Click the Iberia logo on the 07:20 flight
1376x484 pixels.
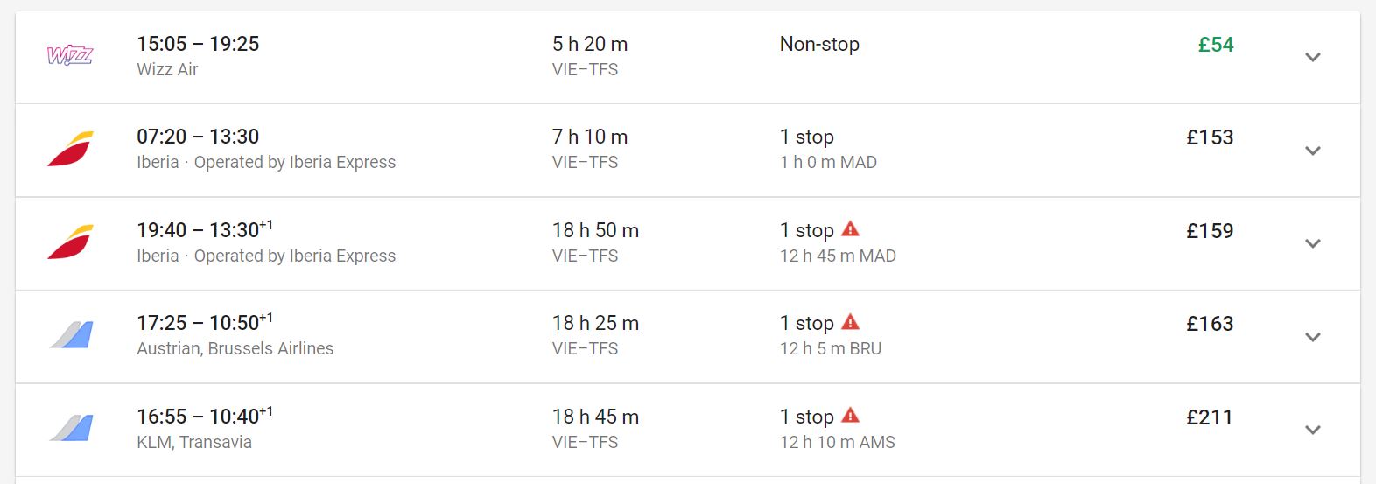pyautogui.click(x=70, y=149)
